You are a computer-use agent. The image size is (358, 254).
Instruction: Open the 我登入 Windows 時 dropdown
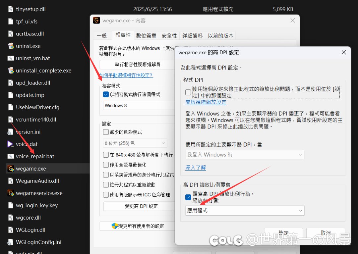pos(245,155)
